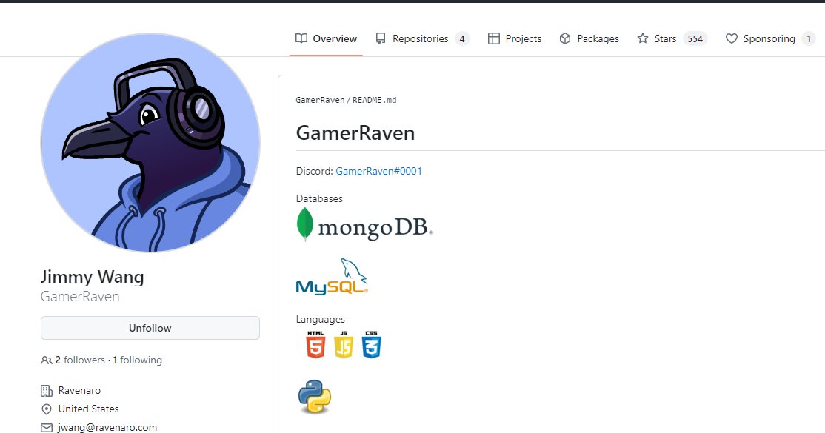Switch to the Repositories tab
This screenshot has height=433, width=825.
click(422, 38)
